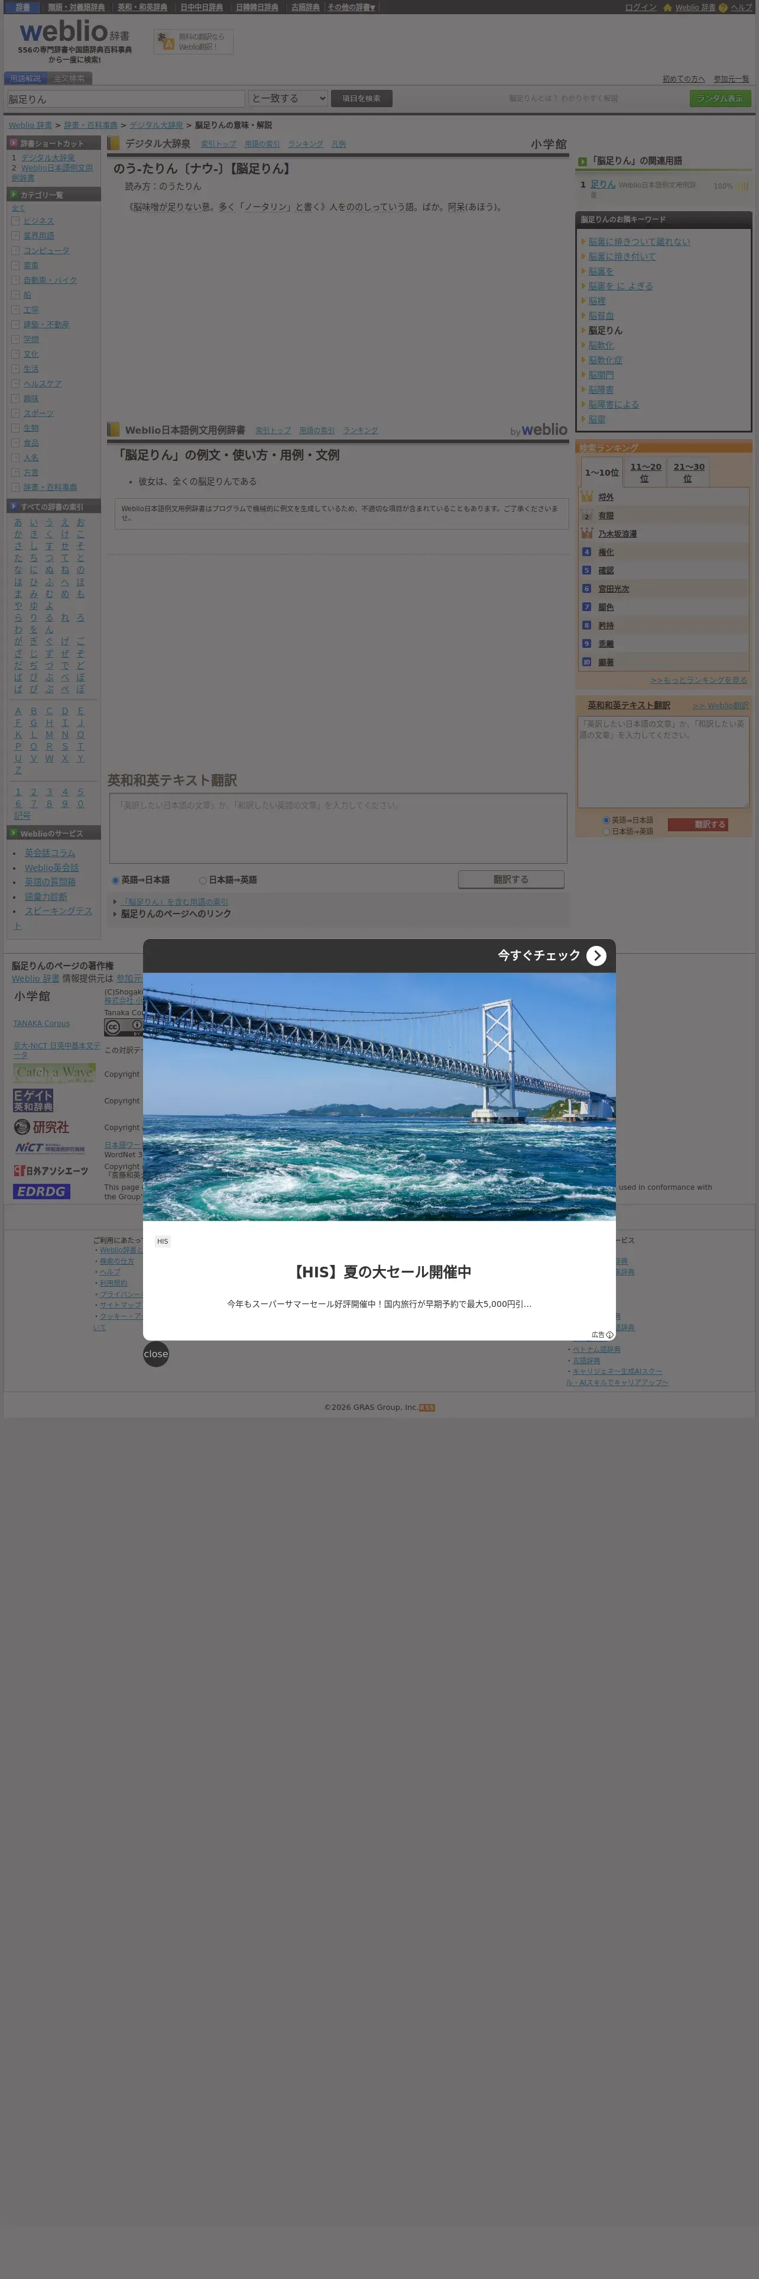Screen dimensions: 759x2279
Task: Click the Eゲイト英和辞典 logo
Action: click(34, 1100)
